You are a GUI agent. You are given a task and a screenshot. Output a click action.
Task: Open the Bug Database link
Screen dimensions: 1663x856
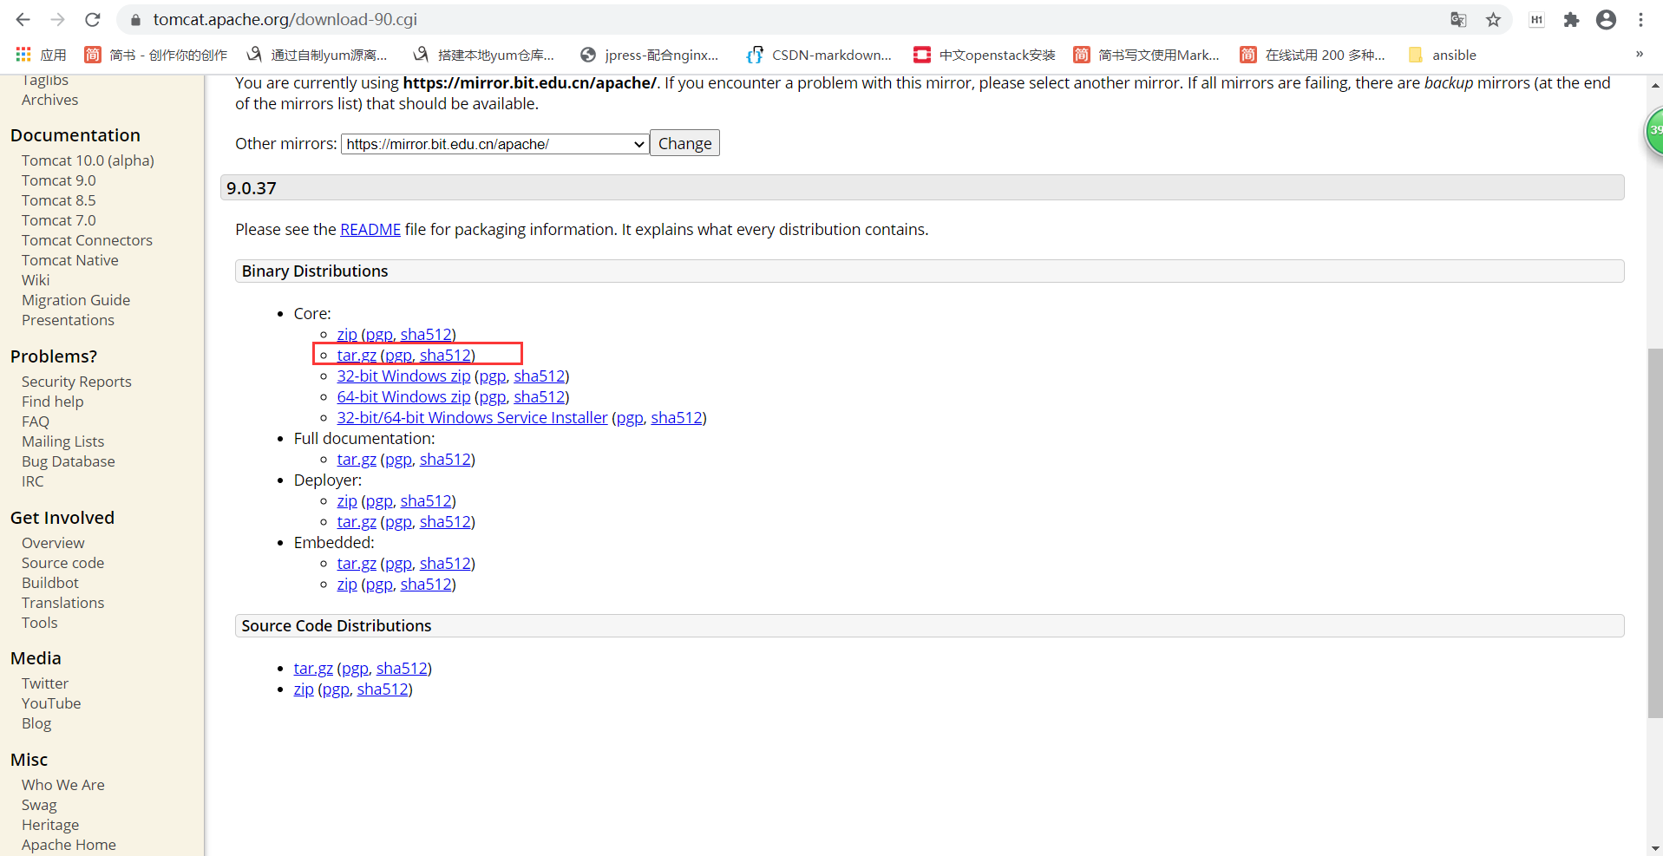click(68, 461)
